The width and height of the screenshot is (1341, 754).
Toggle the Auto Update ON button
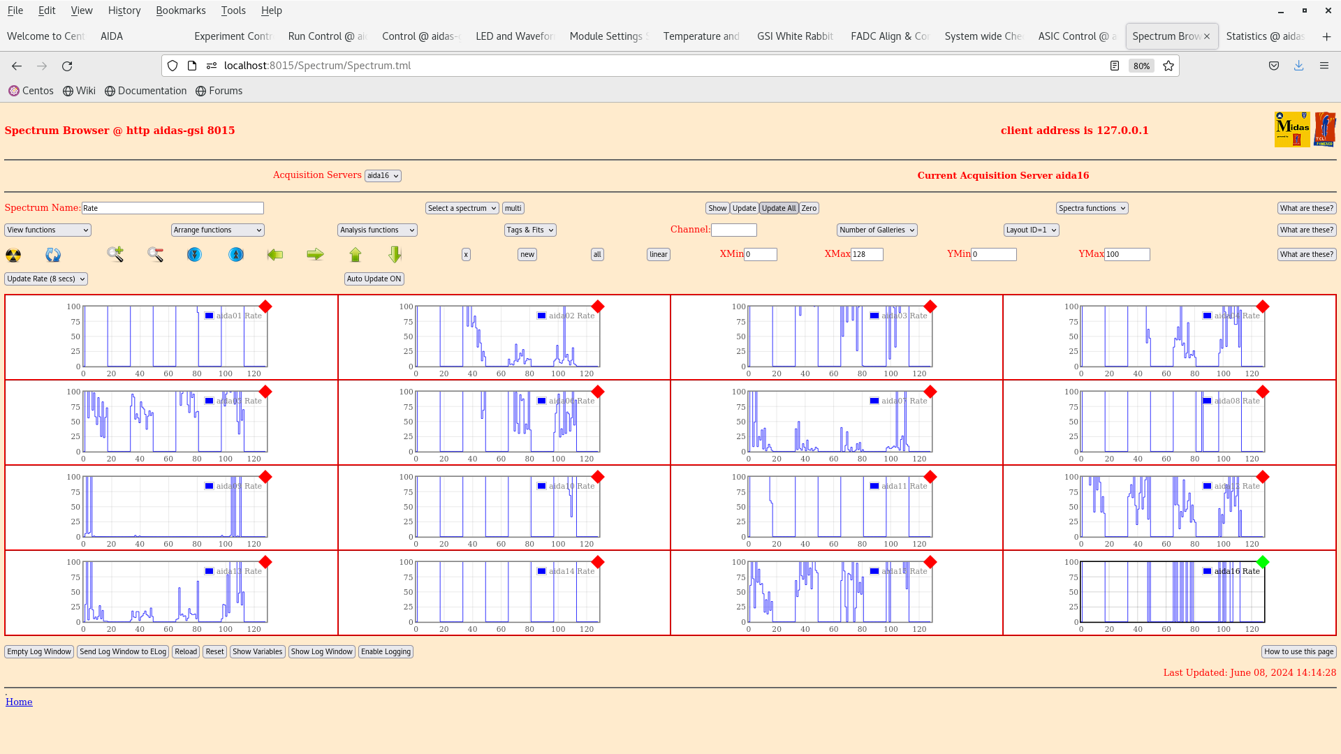374,279
